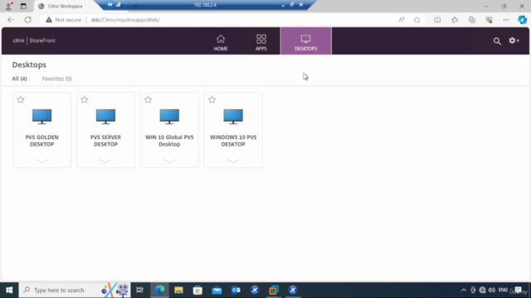Expand details chevron for PVS GOLDEN DESKTOP
Image resolution: width=531 pixels, height=298 pixels.
coord(42,161)
